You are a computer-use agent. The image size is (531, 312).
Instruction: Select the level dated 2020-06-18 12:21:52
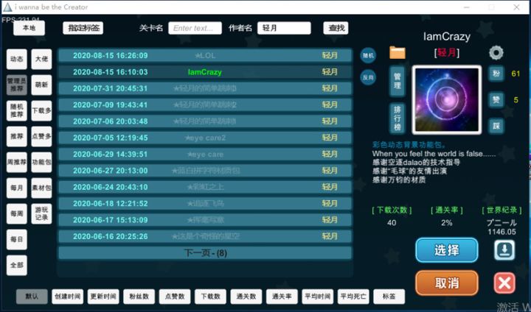click(205, 204)
